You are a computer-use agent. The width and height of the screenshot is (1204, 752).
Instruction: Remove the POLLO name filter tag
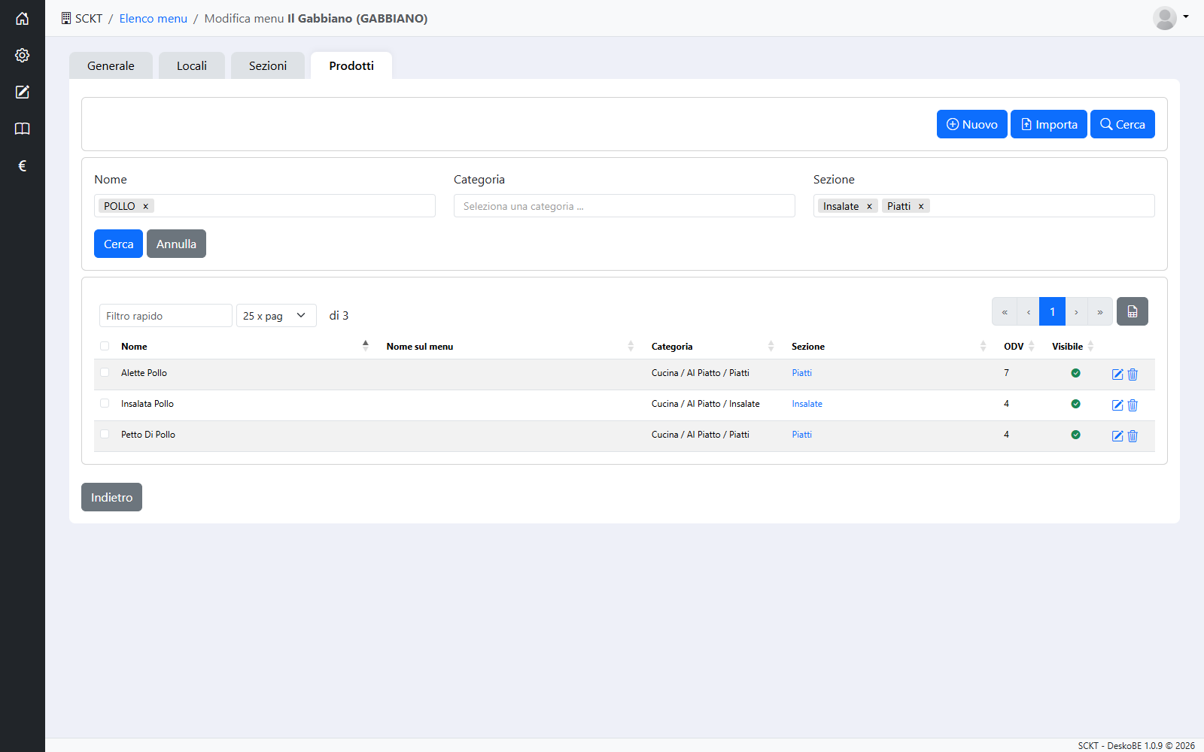click(x=146, y=206)
